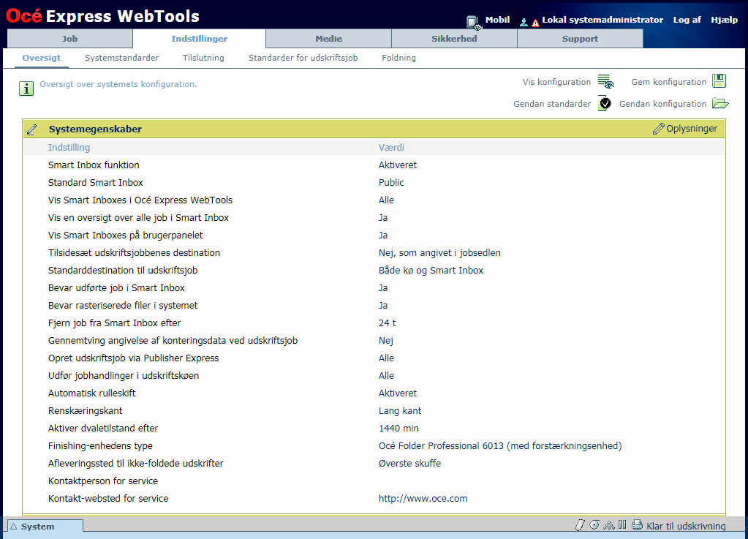Click Bevar udførte job i Smart Inbox
This screenshot has width=748, height=539.
(116, 288)
